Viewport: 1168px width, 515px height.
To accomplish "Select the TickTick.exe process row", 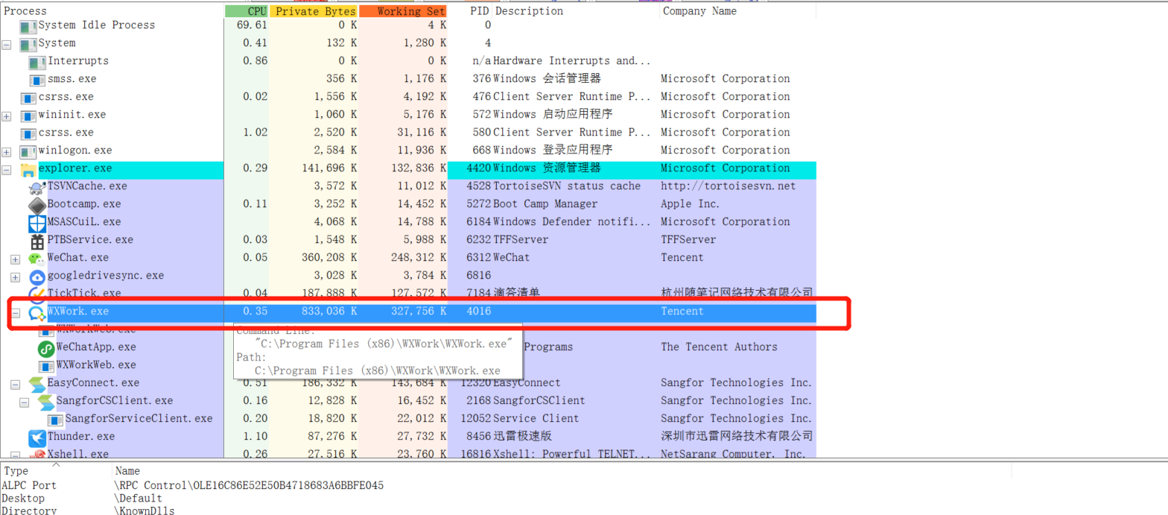I will point(408,293).
